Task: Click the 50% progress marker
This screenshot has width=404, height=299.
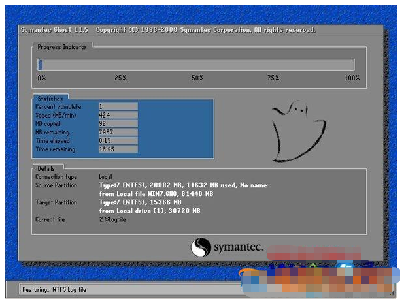Action: pos(197,78)
